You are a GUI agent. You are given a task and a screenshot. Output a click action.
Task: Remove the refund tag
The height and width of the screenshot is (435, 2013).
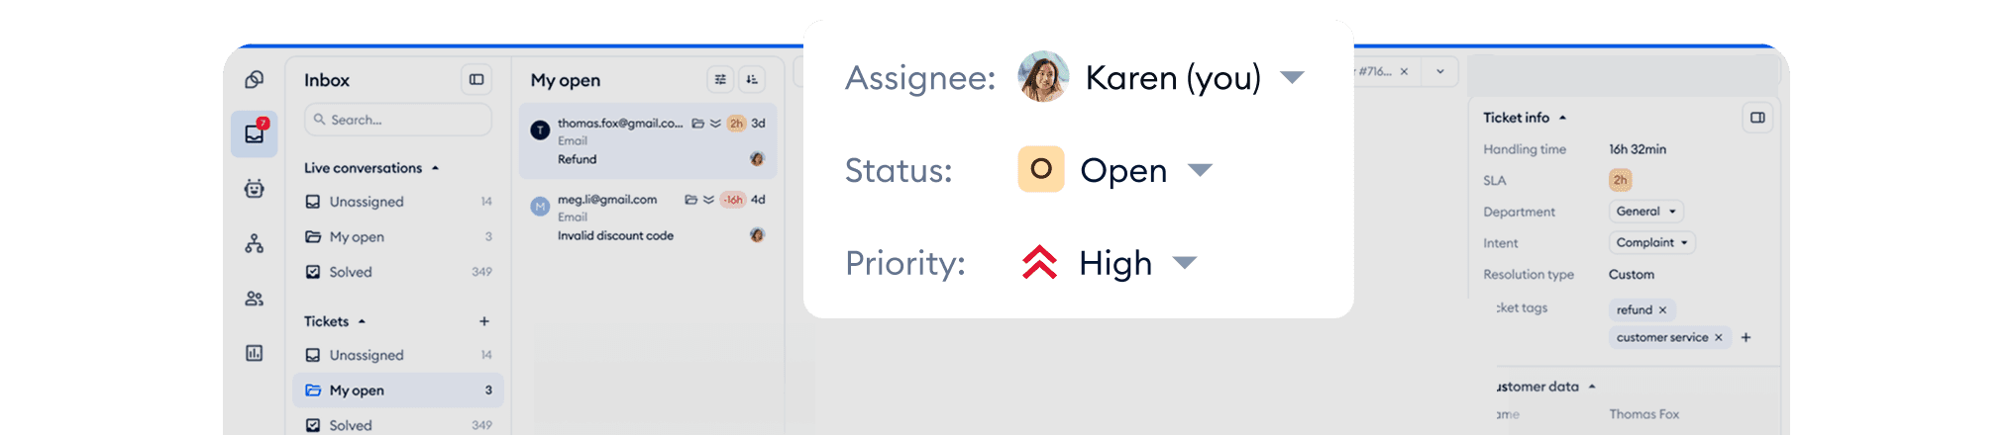click(x=1662, y=310)
